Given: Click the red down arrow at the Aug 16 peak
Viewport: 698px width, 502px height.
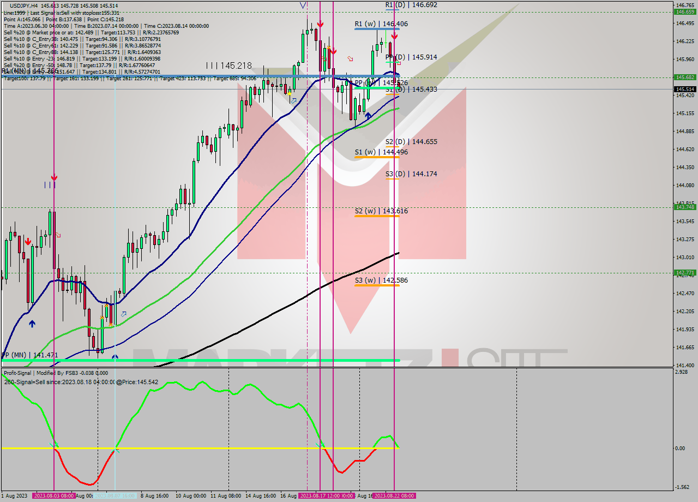Looking at the screenshot, I should 320,25.
